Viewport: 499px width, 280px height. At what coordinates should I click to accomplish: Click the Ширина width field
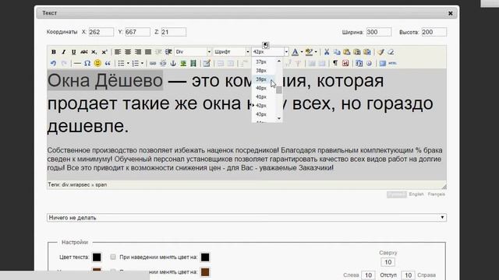click(x=379, y=32)
